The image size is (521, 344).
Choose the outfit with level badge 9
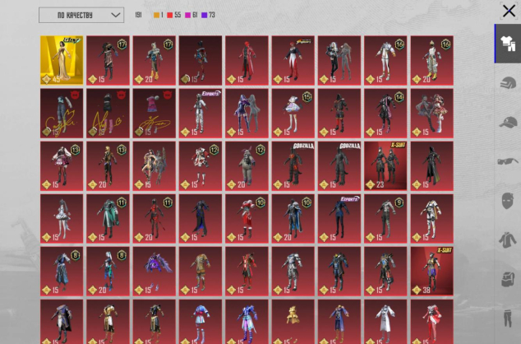(x=385, y=218)
